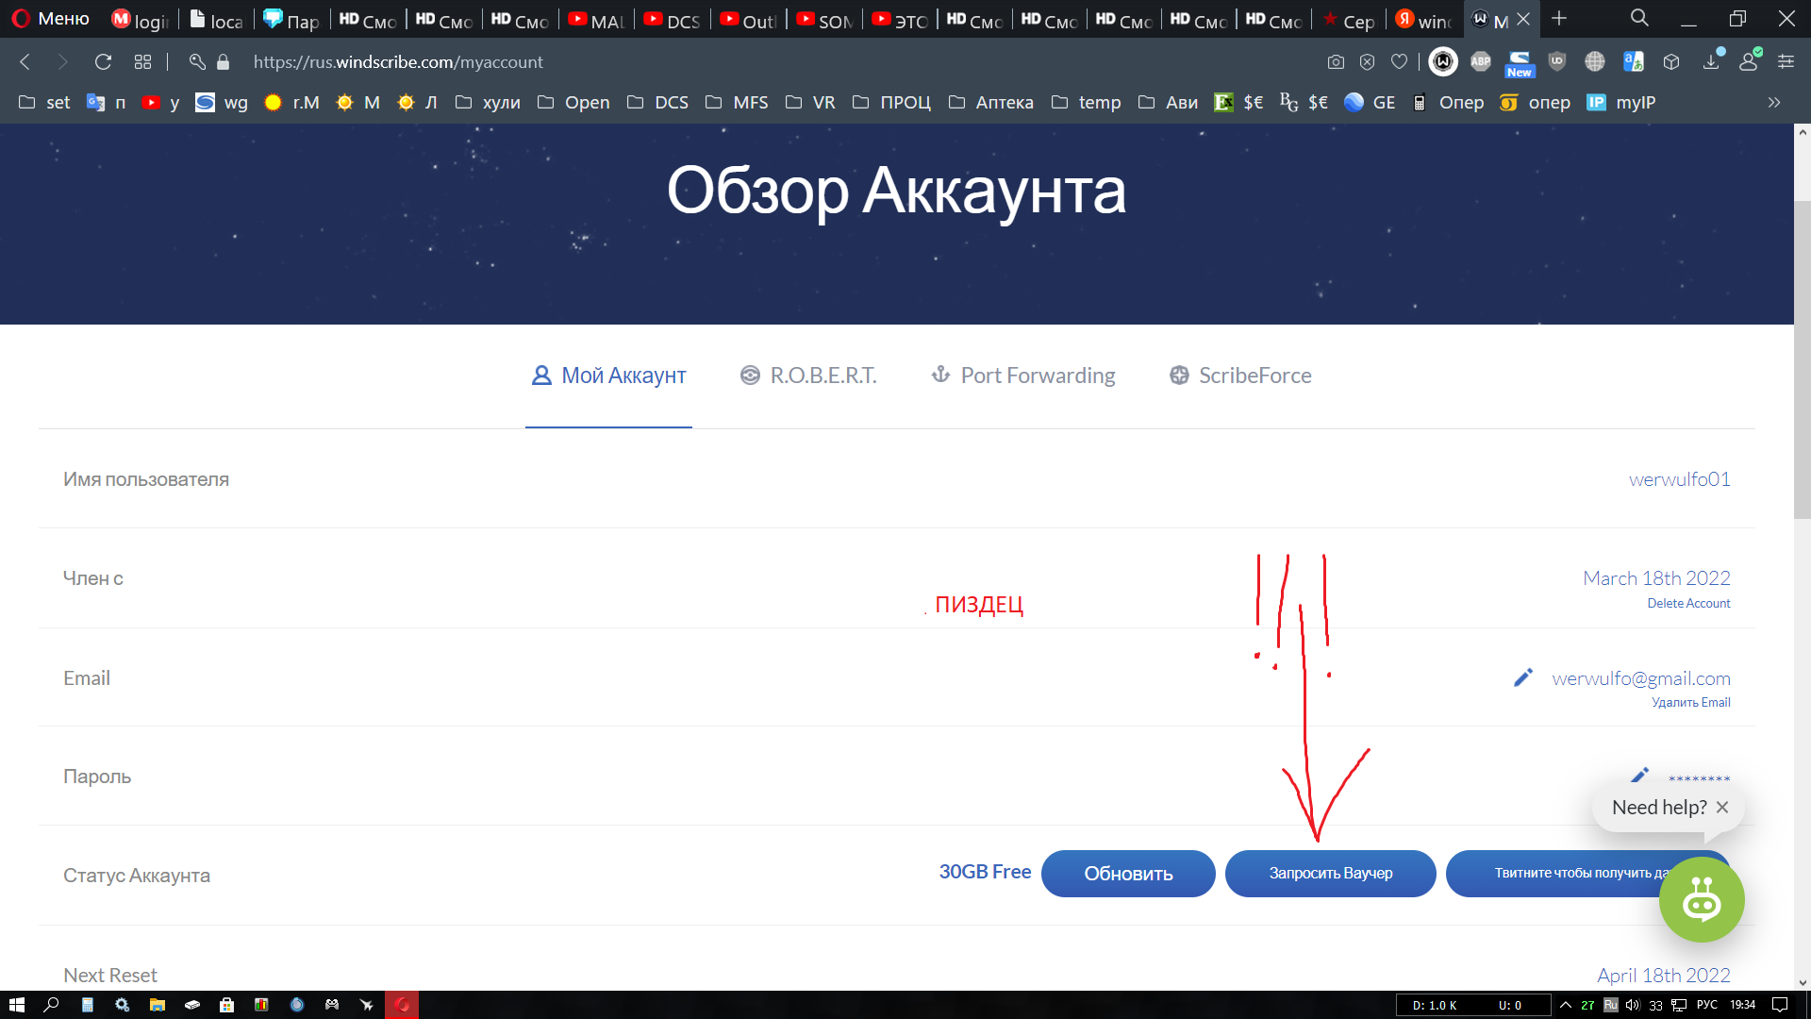Open the Port Forwarding tab
This screenshot has height=1019, width=1811.
pos(1022,376)
